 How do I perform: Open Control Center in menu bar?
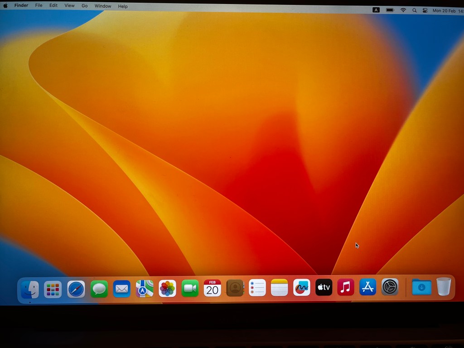pos(425,10)
